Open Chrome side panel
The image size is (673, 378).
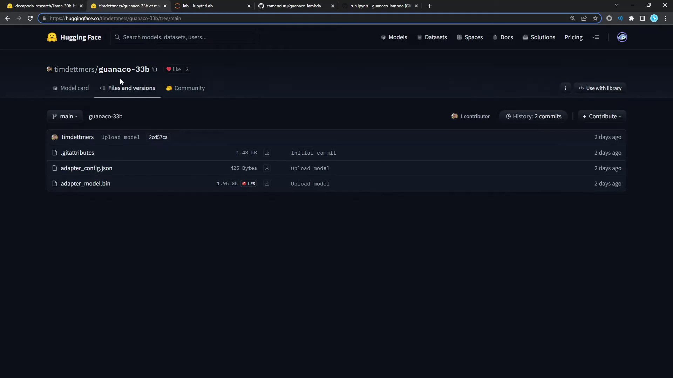pos(643,18)
